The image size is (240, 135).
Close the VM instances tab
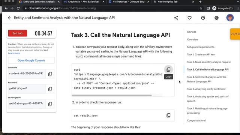(148, 1)
